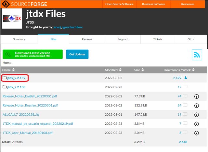The image size is (208, 152).
Task: Click the 24 downloads count
Action: tap(179, 105)
